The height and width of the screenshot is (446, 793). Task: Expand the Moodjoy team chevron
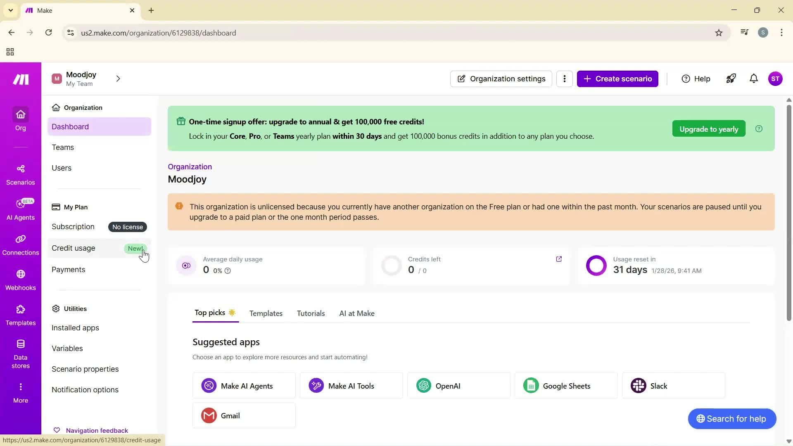pyautogui.click(x=118, y=78)
